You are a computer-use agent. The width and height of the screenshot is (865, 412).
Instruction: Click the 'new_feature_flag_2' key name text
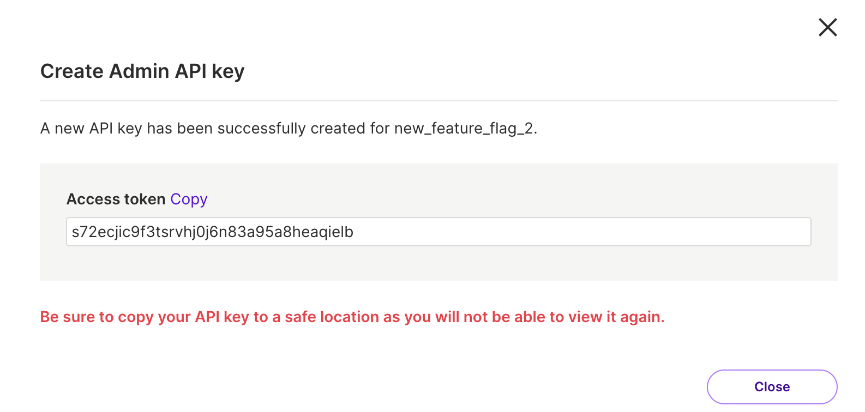(x=464, y=129)
